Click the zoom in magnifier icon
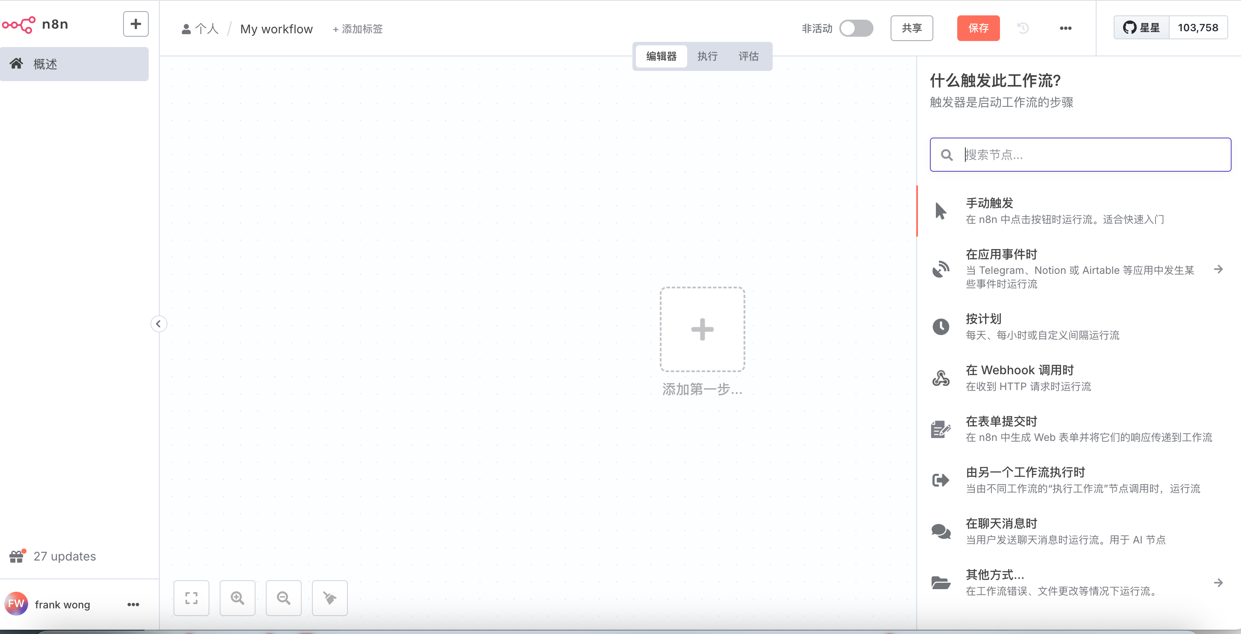 tap(238, 598)
